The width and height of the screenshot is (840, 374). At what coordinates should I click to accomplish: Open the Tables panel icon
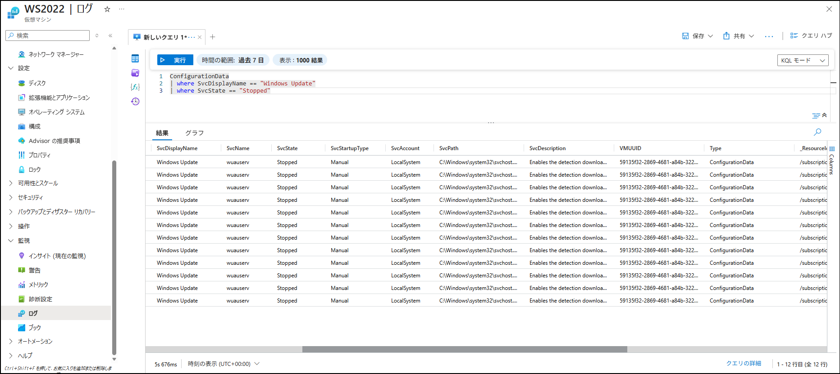pos(135,58)
